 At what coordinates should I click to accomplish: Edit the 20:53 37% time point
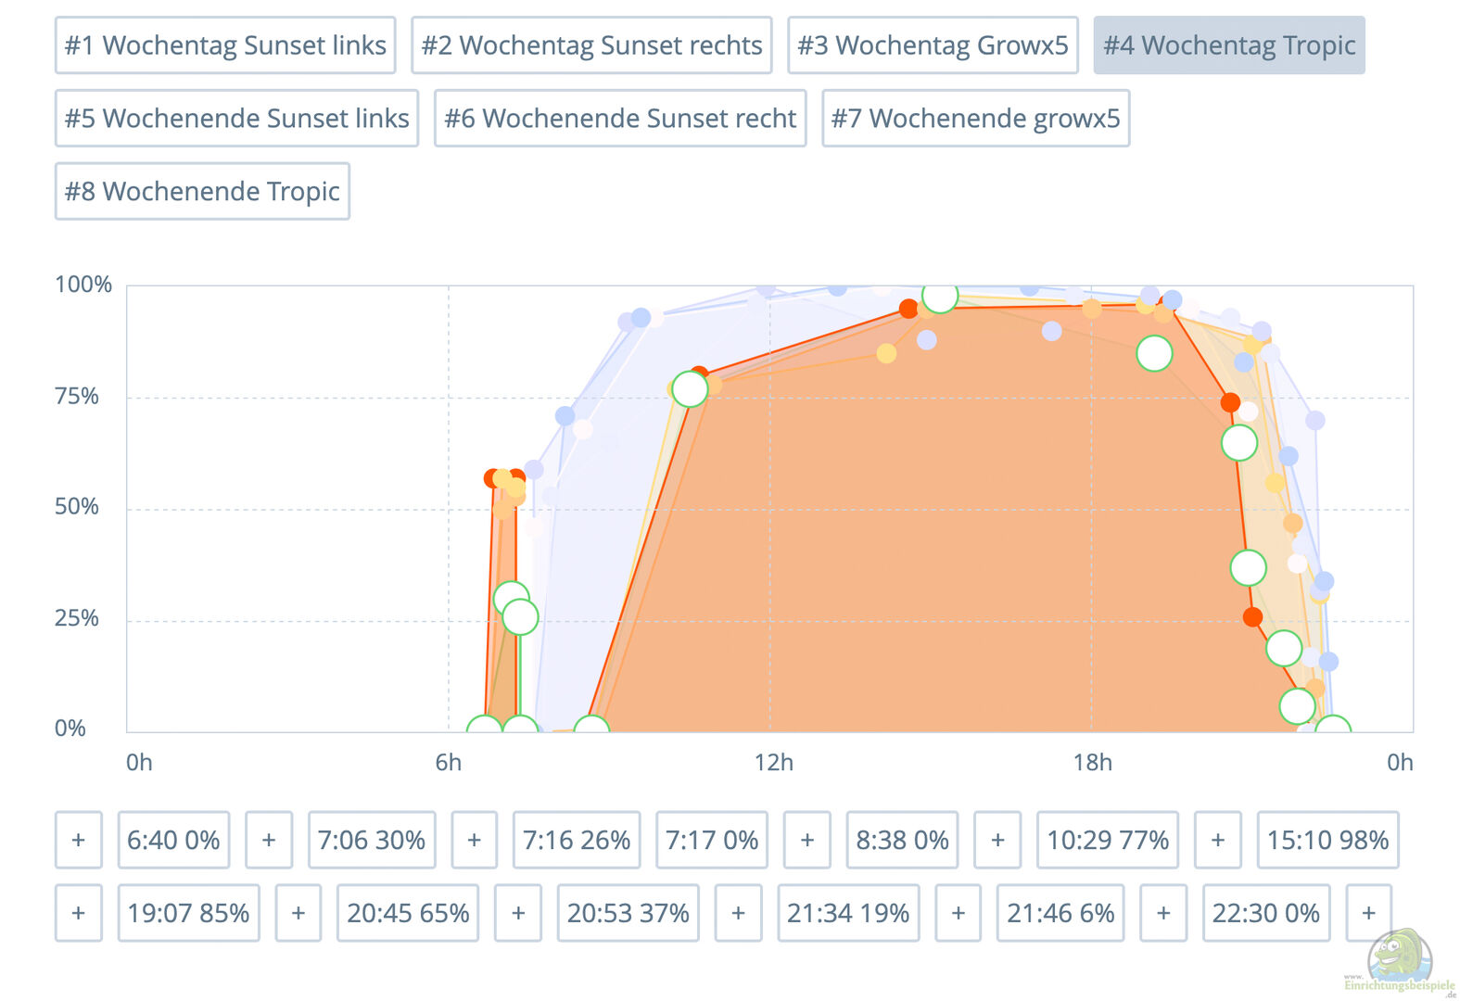pos(628,913)
